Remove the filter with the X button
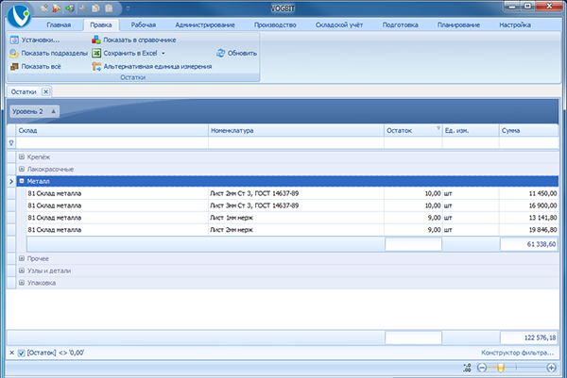Viewport: 567px width, 378px height. (10, 352)
